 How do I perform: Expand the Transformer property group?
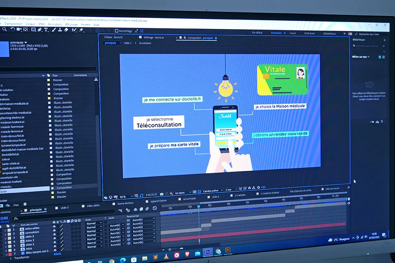coord(11,258)
